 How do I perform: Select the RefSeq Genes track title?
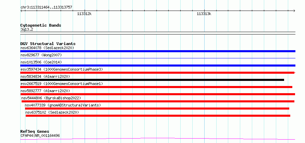35,132
